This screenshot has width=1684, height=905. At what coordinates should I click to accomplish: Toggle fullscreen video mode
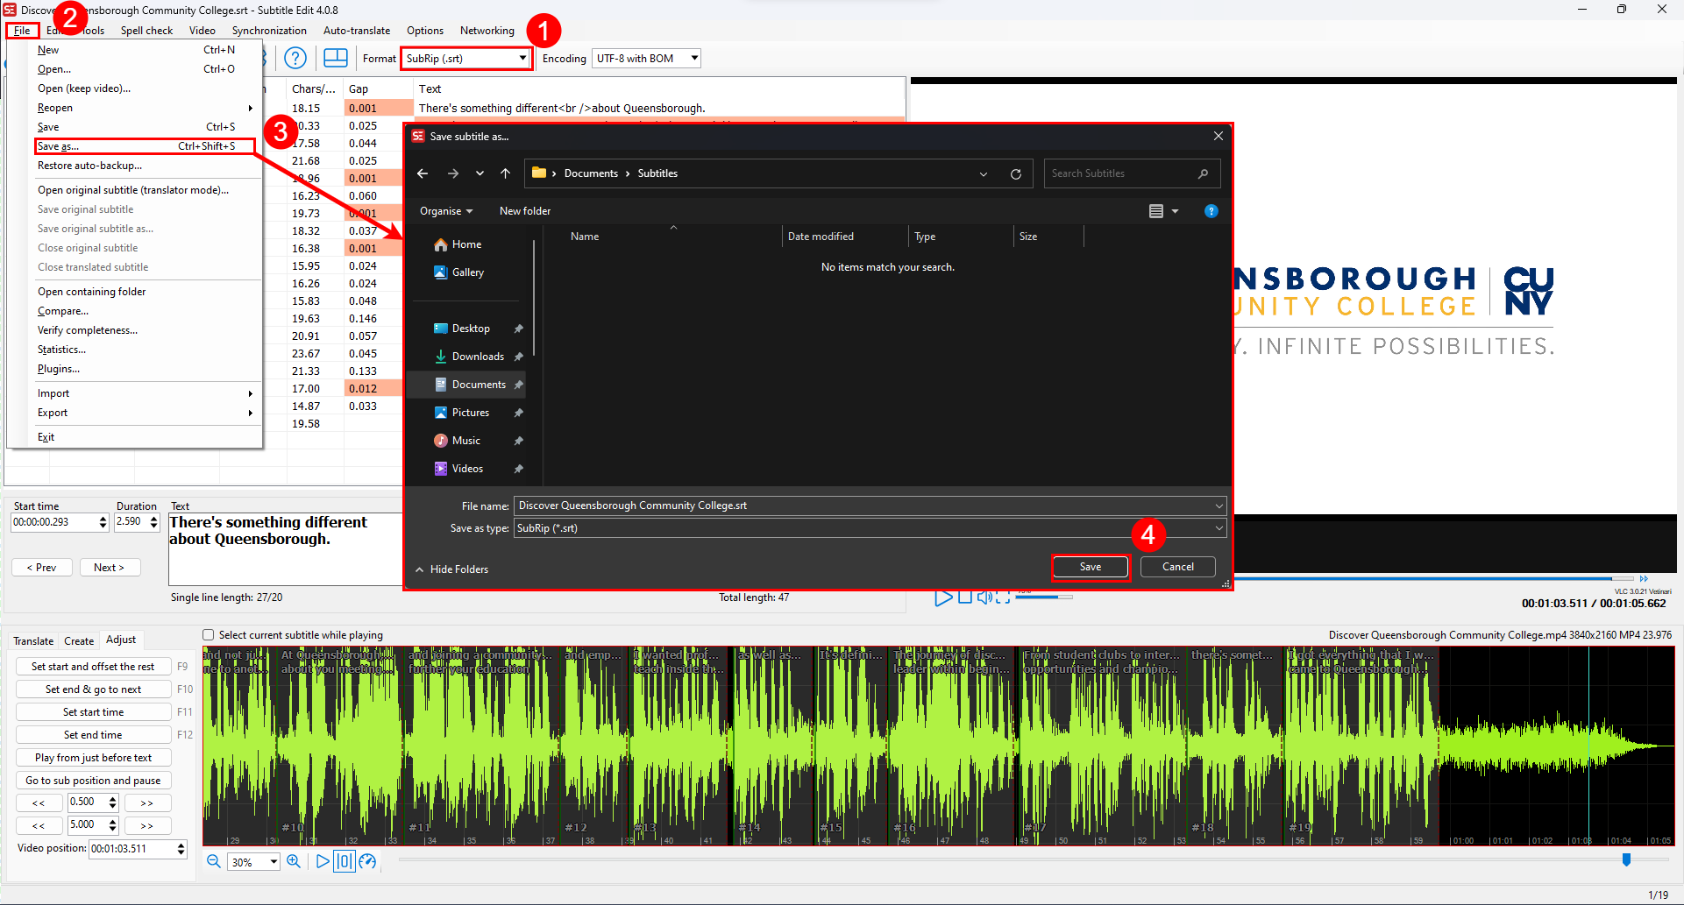pyautogui.click(x=1003, y=597)
